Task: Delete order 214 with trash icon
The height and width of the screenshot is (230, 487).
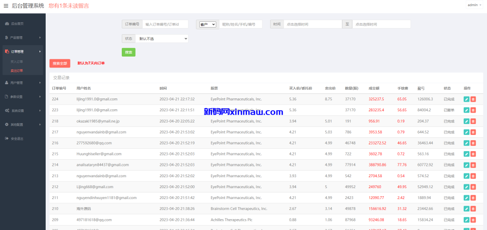Action: pos(473,165)
